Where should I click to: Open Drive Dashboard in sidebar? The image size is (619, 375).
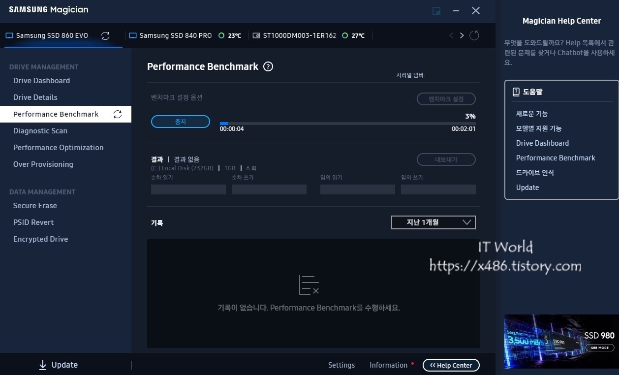(41, 81)
